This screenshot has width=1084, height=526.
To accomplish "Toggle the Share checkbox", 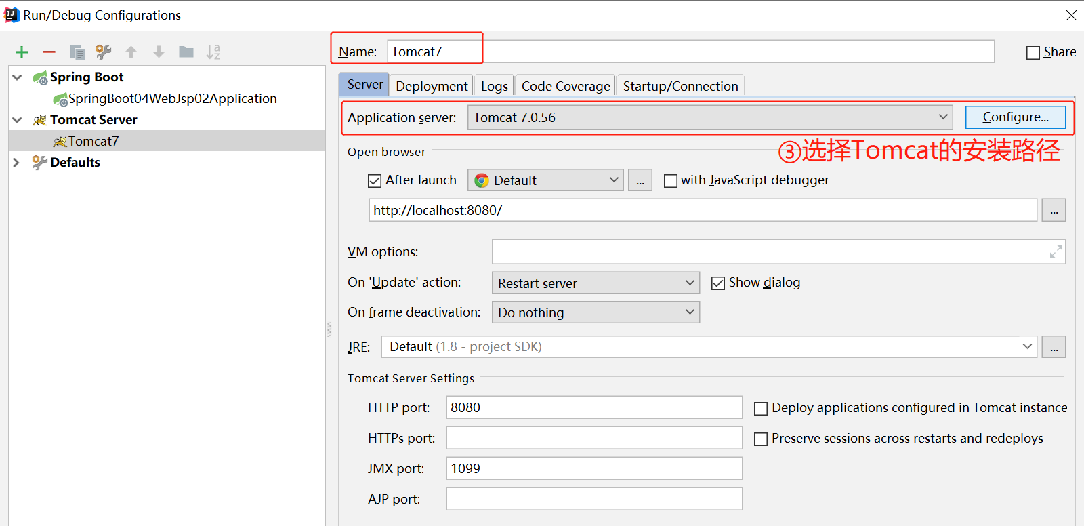I will (1033, 52).
